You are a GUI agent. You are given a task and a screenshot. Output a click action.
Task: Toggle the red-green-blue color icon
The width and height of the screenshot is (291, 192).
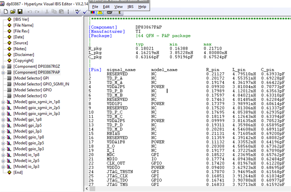tap(92, 12)
